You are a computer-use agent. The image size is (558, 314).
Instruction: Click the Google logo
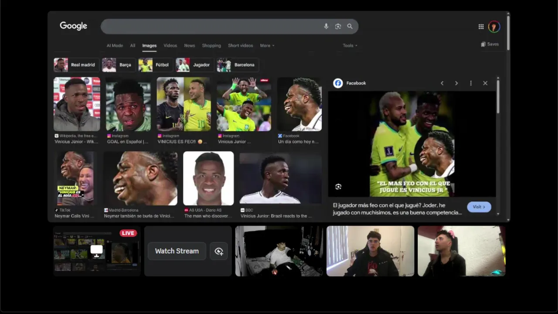point(73,26)
